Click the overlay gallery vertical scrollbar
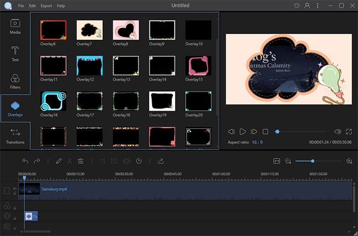The width and height of the screenshot is (358, 236). pyautogui.click(x=217, y=78)
